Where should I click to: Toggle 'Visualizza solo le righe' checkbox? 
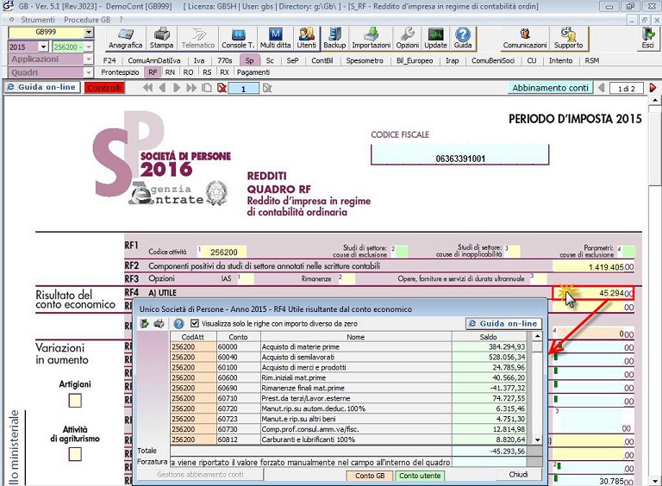[195, 324]
